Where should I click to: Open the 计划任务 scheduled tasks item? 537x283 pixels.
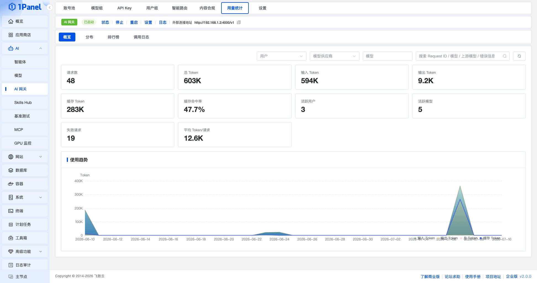[x=25, y=224]
